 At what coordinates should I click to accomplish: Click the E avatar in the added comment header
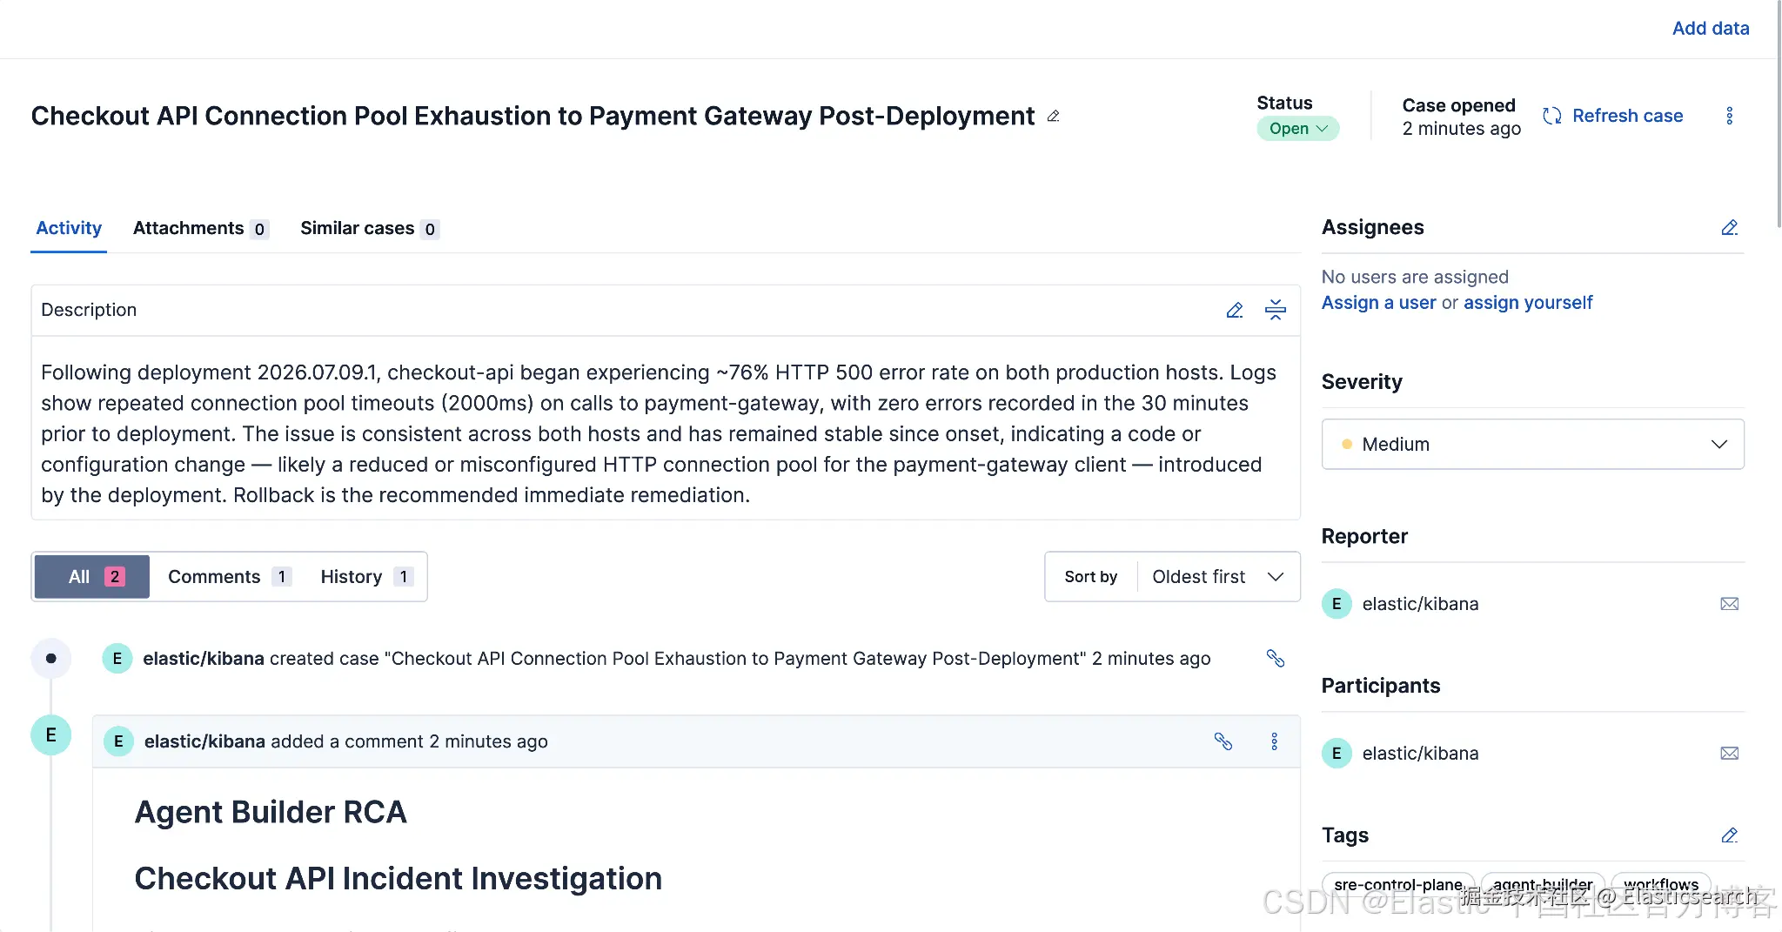coord(118,741)
